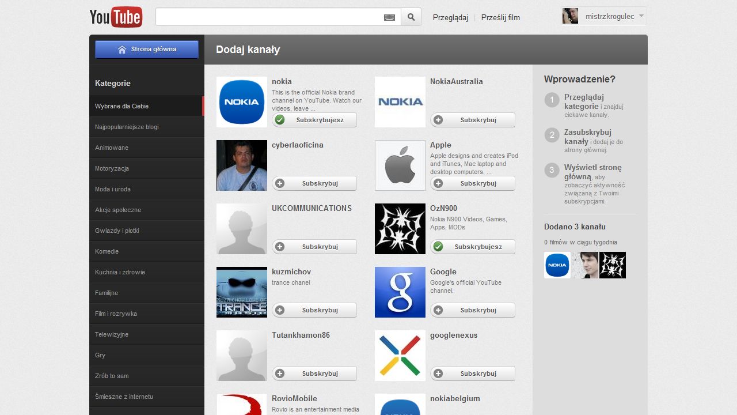
Task: Select Komedie category
Action: [x=147, y=251]
